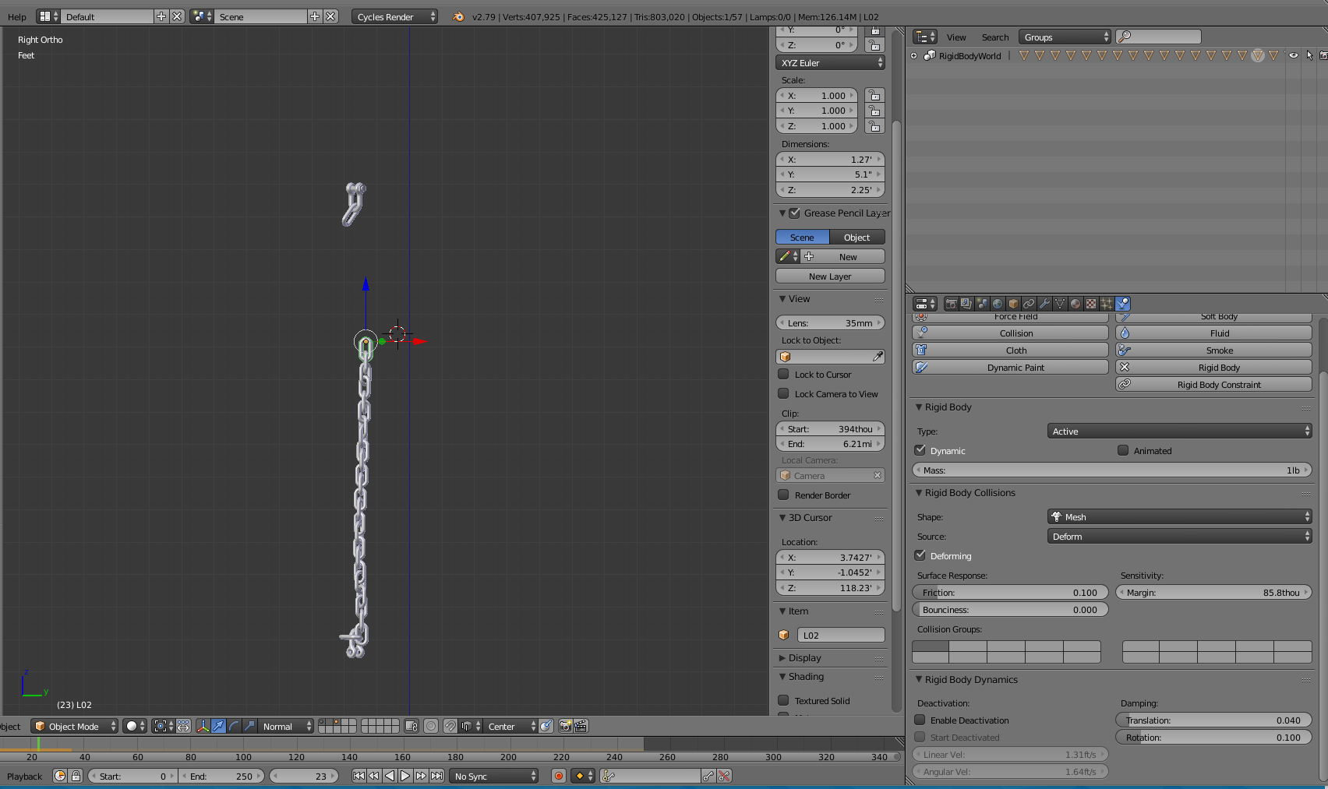Click the Rigid Body Constraint button
Viewport: 1328px width, 789px height.
point(1213,384)
